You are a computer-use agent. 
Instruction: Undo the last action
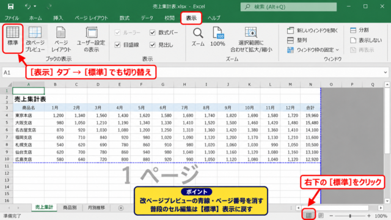(27, 7)
